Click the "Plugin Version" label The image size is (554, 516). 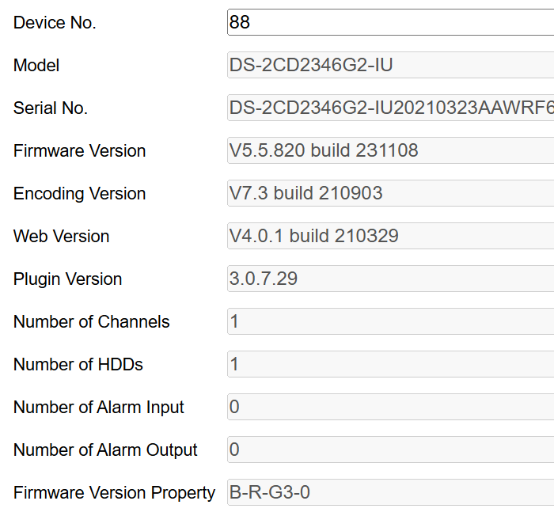tap(67, 279)
